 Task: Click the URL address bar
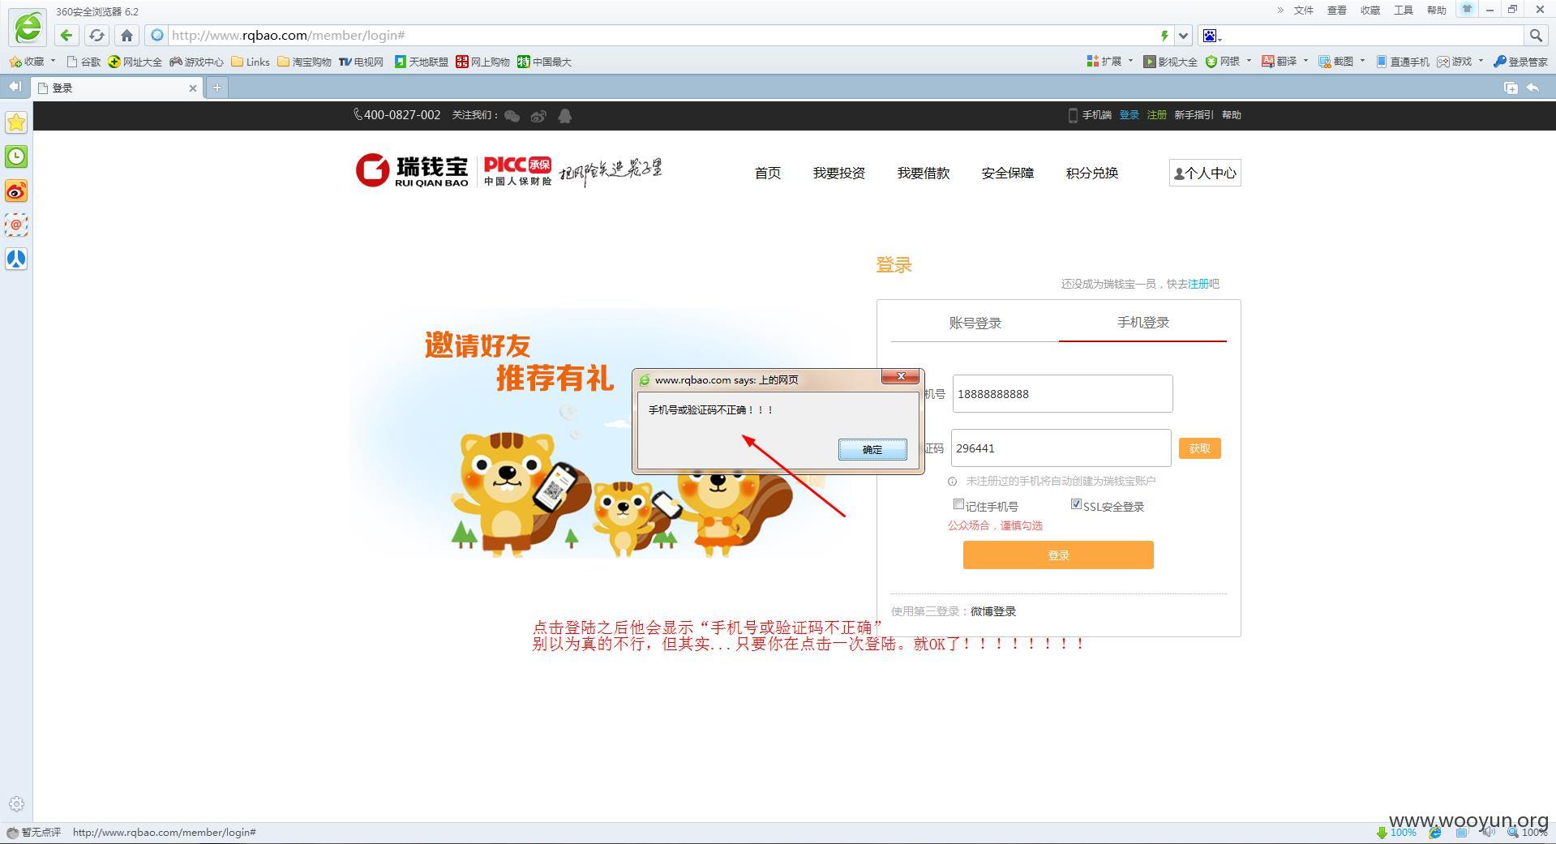661,35
